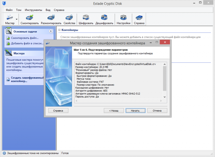Select the Размер контейнера: 20.0 MB line
The width and height of the screenshot is (215, 157).
click(92, 67)
